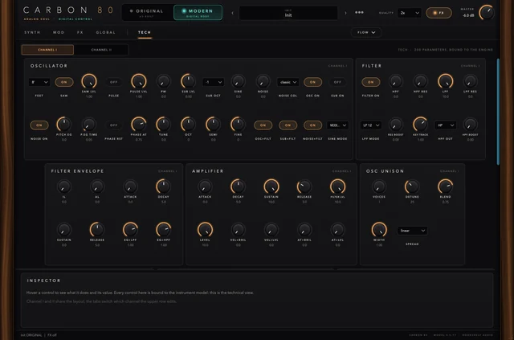The width and height of the screenshot is (514, 340).
Task: Toggle the SAW oscillator ON switch
Action: (x=64, y=82)
